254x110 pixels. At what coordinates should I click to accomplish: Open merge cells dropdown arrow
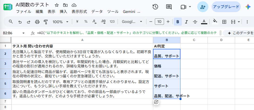239,22
